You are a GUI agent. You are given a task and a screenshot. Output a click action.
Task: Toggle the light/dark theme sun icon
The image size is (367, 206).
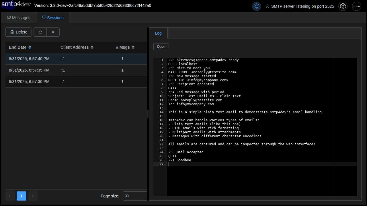point(257,6)
